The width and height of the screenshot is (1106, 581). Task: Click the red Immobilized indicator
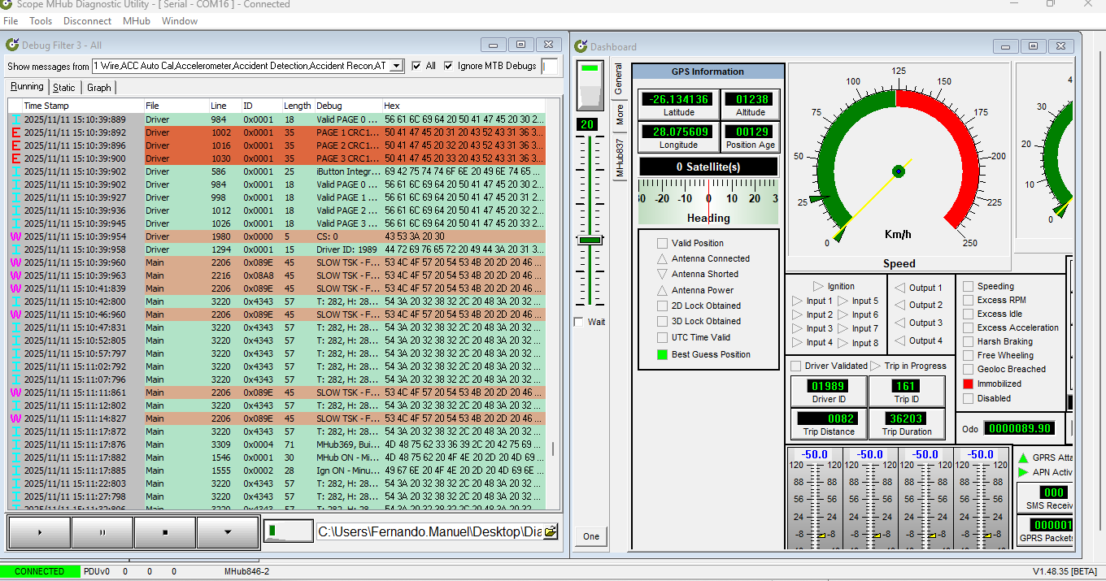point(968,384)
